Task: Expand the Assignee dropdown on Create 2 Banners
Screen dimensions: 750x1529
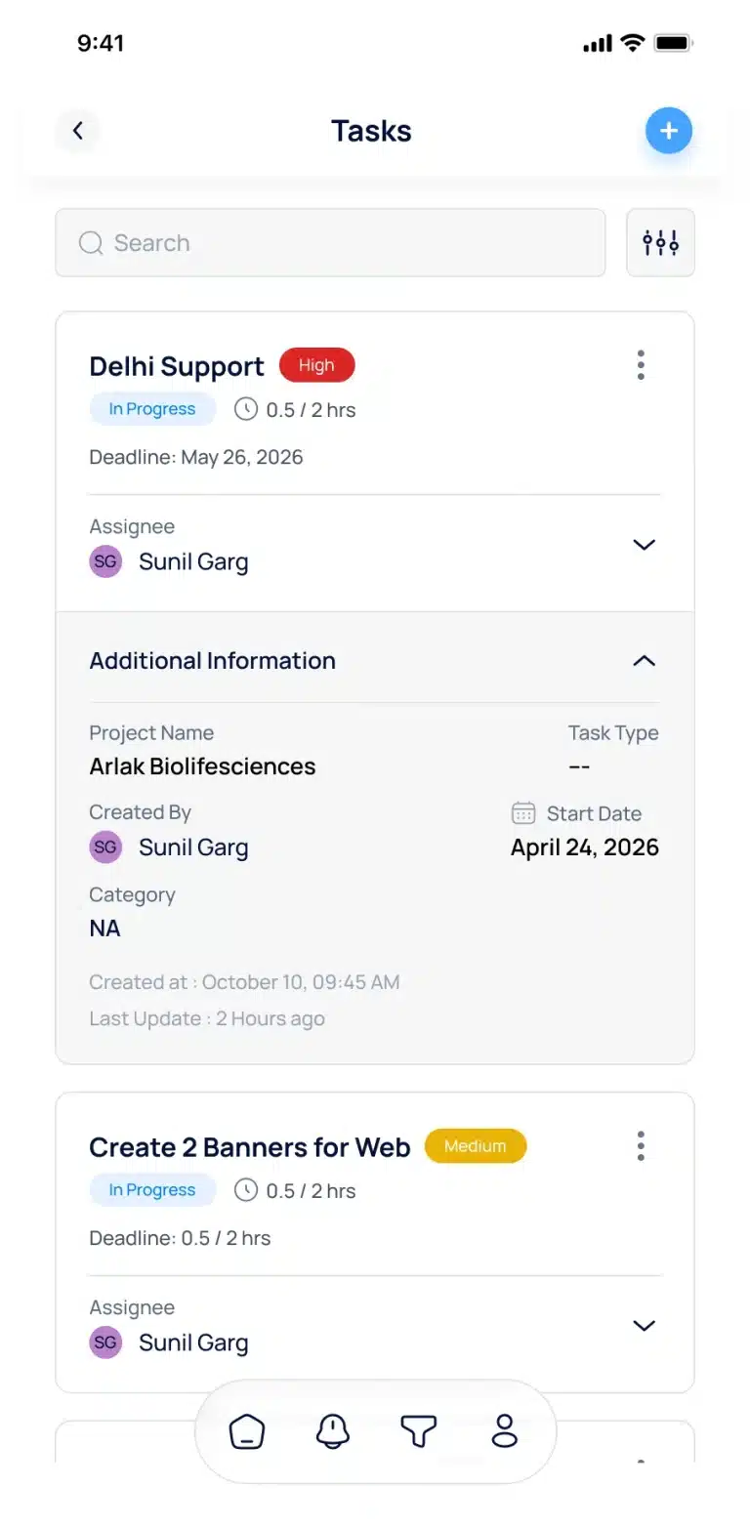Action: pos(644,1326)
